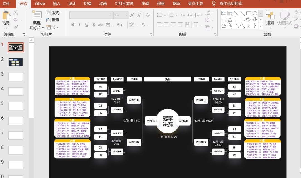Apply the current font color swatch

point(143,25)
